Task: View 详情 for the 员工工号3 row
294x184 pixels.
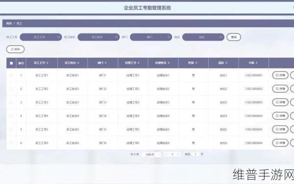Action: point(280,102)
